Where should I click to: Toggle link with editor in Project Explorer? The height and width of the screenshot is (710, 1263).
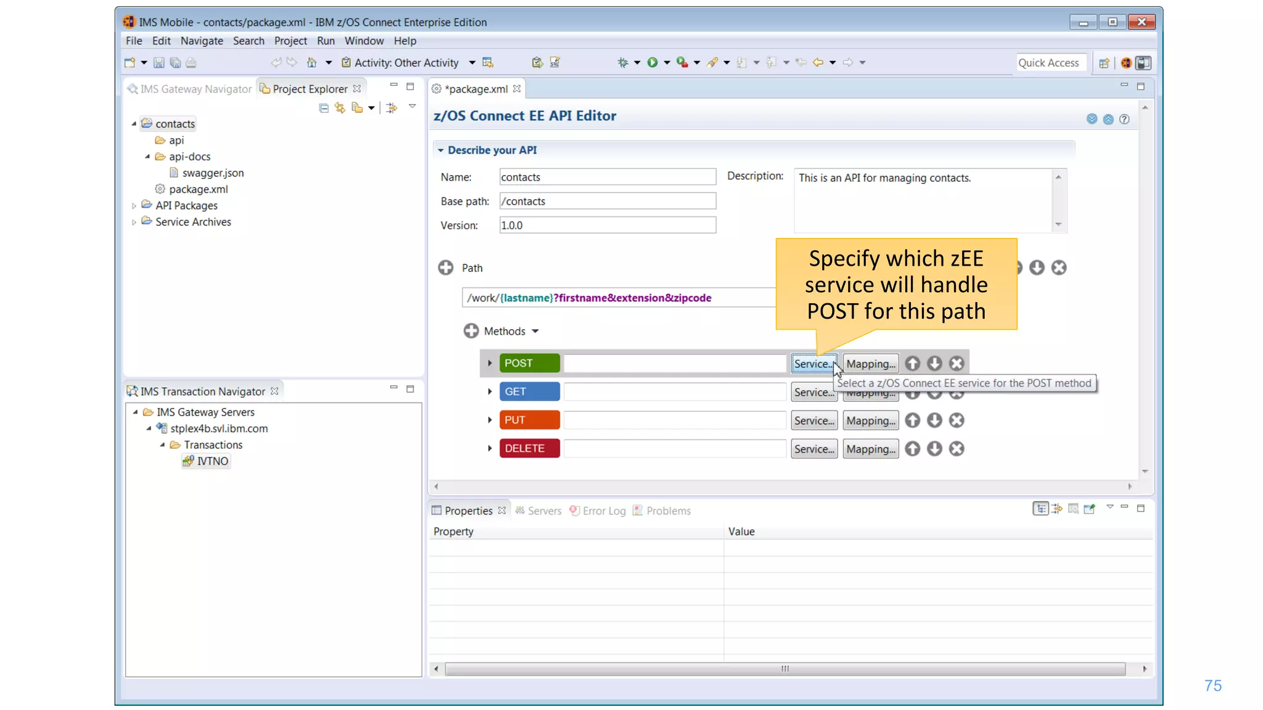(340, 108)
